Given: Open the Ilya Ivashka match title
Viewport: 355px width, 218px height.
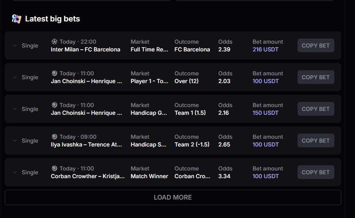Looking at the screenshot, I should (86, 145).
